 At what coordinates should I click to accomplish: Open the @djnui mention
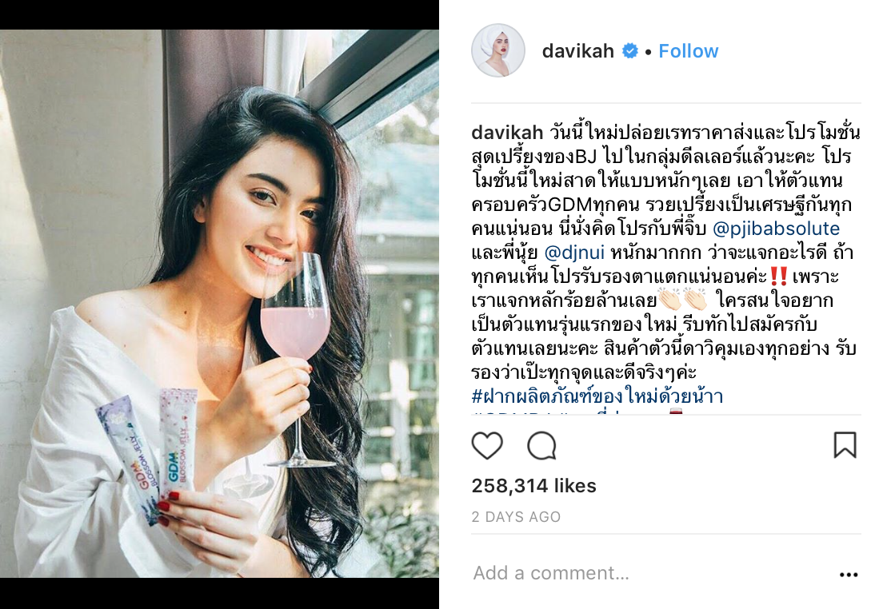click(574, 252)
